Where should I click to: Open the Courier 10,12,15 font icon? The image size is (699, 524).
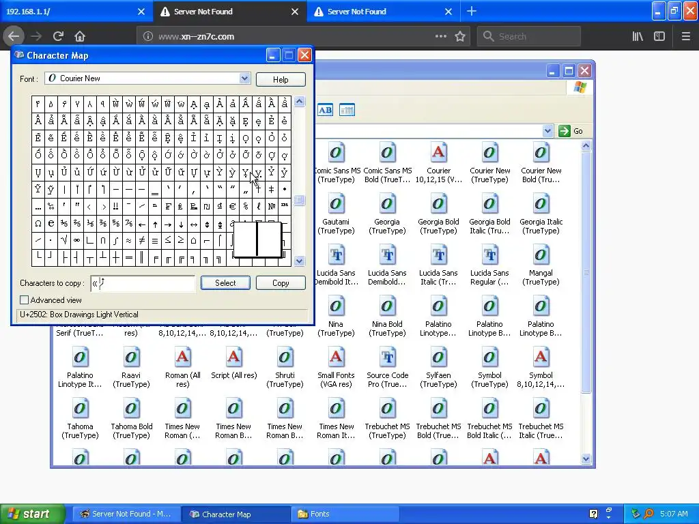438,153
